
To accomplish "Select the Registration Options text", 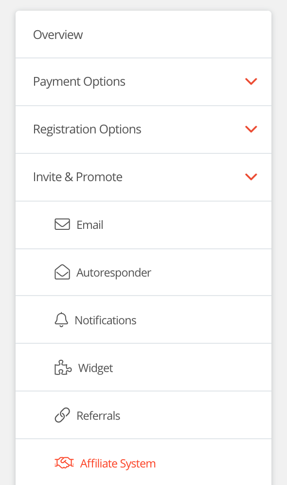I will 87,130.
